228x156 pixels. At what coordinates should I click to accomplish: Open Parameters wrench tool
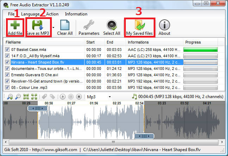click(89, 25)
